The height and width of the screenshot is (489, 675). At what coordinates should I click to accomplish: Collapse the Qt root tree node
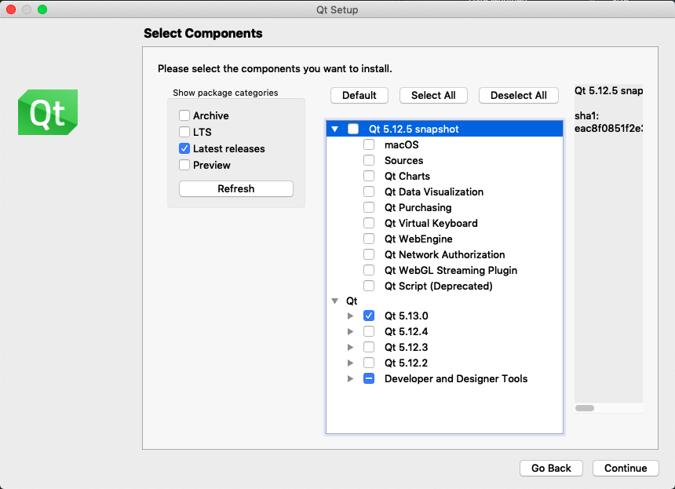tap(335, 301)
